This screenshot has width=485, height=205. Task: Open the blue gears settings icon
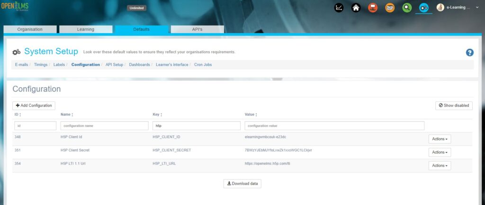tap(424, 8)
